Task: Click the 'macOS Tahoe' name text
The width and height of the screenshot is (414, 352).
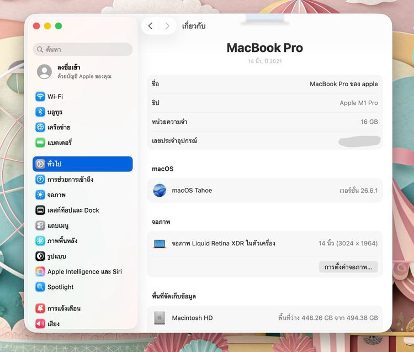Action: [x=192, y=191]
